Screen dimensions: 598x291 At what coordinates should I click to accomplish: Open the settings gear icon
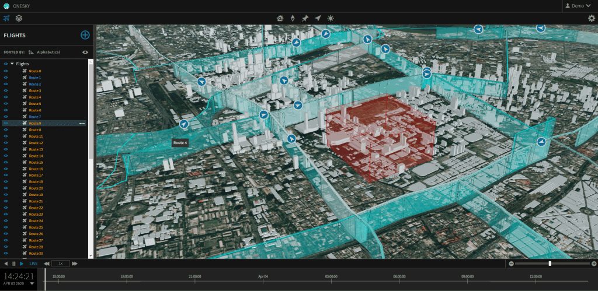591,18
